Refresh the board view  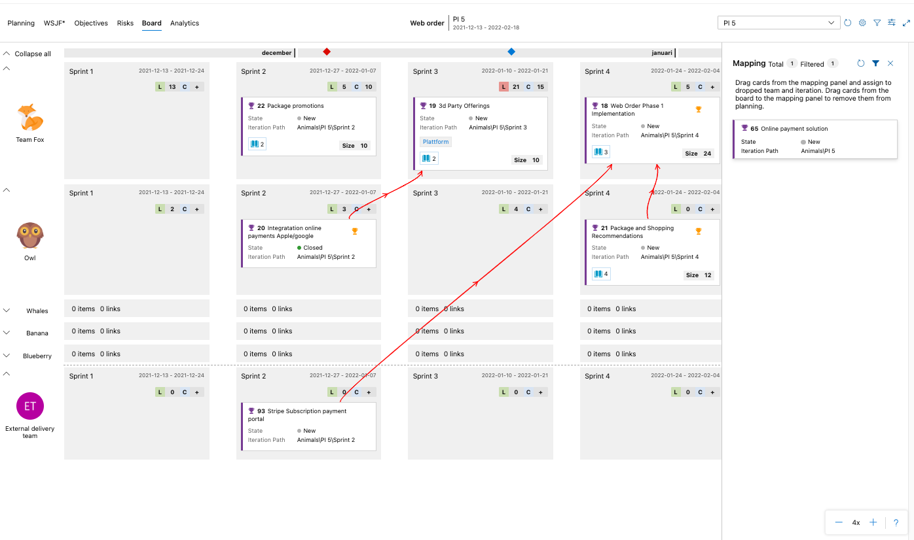pos(847,22)
